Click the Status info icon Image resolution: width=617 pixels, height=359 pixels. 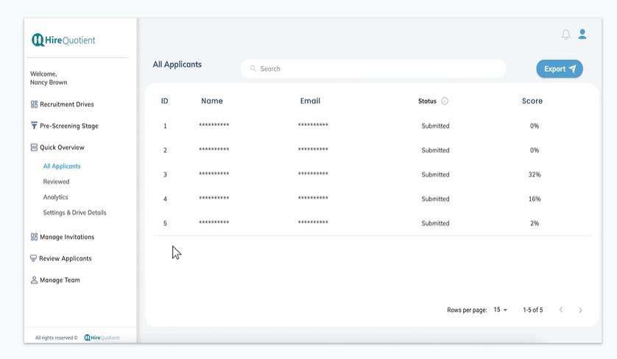point(445,102)
